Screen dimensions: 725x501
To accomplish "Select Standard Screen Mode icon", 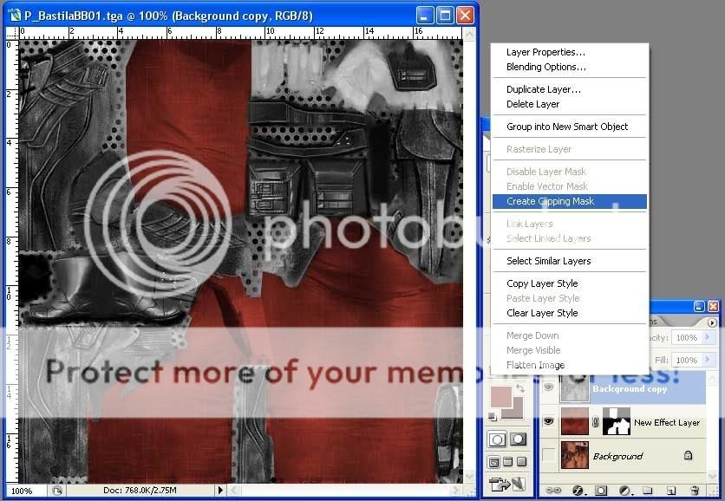I will tap(493, 462).
